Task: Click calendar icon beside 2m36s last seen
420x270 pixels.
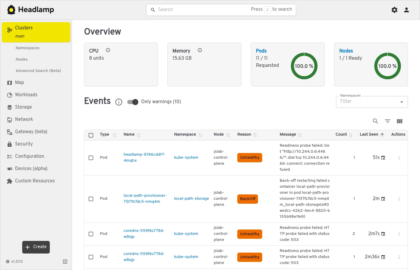Action: pyautogui.click(x=383, y=257)
